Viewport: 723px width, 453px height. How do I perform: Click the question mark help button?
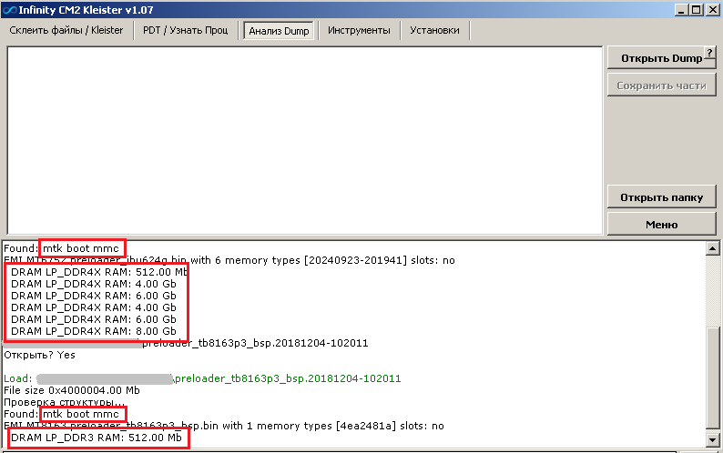(710, 53)
